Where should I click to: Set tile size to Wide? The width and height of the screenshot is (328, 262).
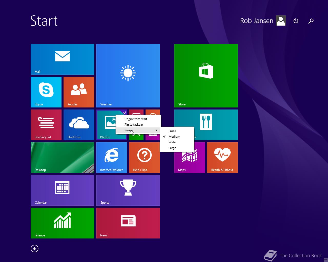tap(177, 142)
